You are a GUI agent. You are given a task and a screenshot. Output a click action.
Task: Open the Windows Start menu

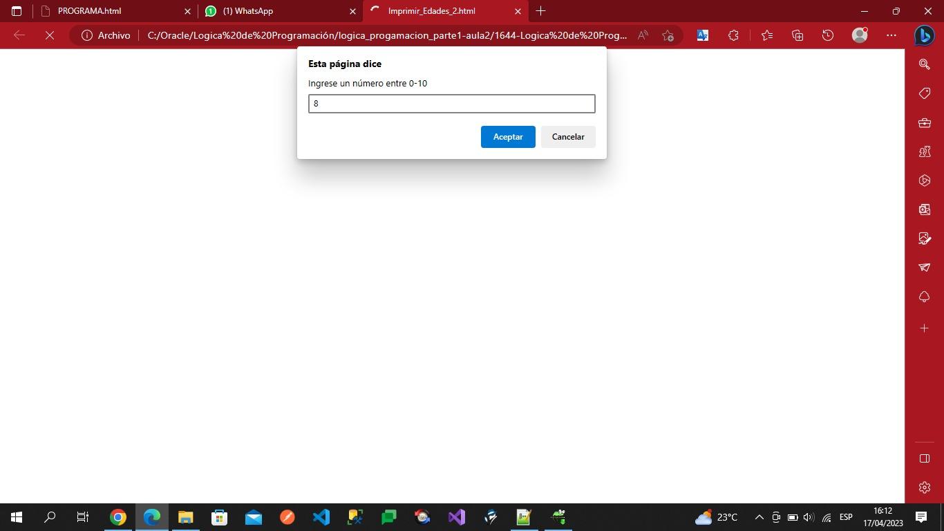(x=17, y=517)
